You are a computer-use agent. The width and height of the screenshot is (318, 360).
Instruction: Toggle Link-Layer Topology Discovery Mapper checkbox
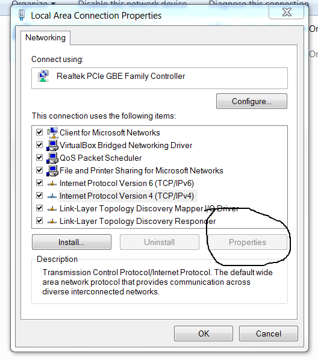40,208
